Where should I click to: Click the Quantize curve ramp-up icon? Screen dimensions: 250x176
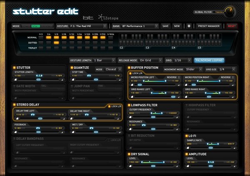[x=73, y=80]
